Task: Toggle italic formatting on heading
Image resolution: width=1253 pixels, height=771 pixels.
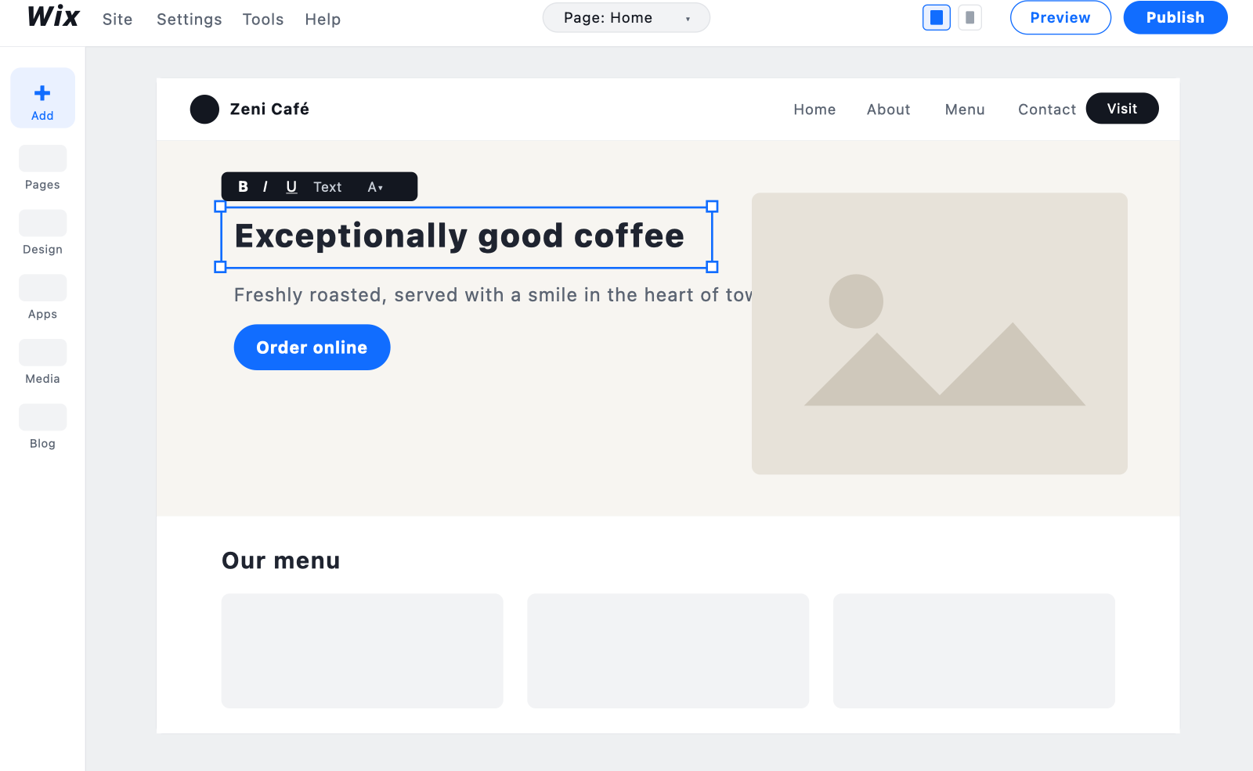Action: [265, 186]
